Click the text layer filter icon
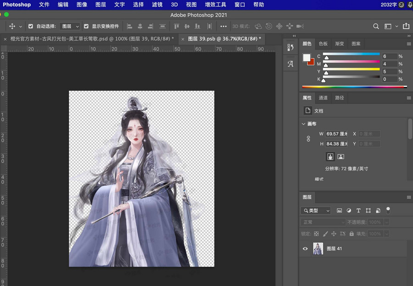413x286 pixels. pyautogui.click(x=358, y=211)
